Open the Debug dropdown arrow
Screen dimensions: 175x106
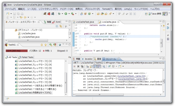tap(62, 14)
